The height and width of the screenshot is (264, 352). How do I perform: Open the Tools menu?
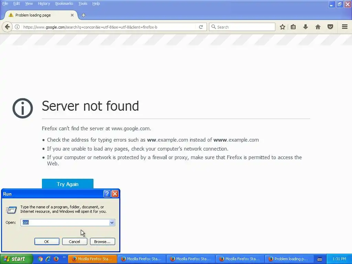pyautogui.click(x=82, y=3)
